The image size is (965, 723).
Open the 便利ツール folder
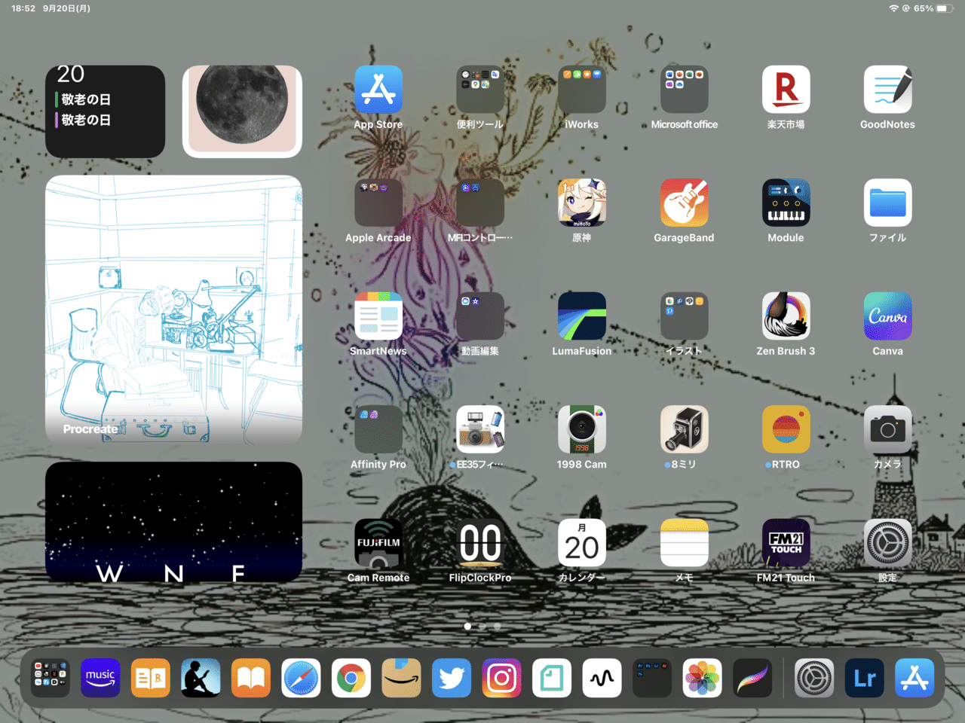(x=480, y=90)
